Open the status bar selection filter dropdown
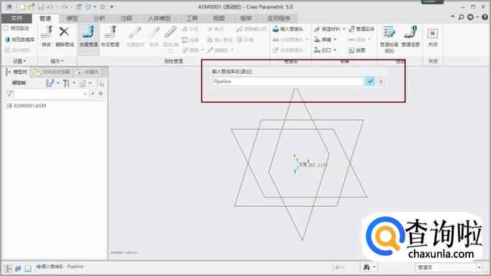The width and height of the screenshot is (491, 276). coord(479,267)
